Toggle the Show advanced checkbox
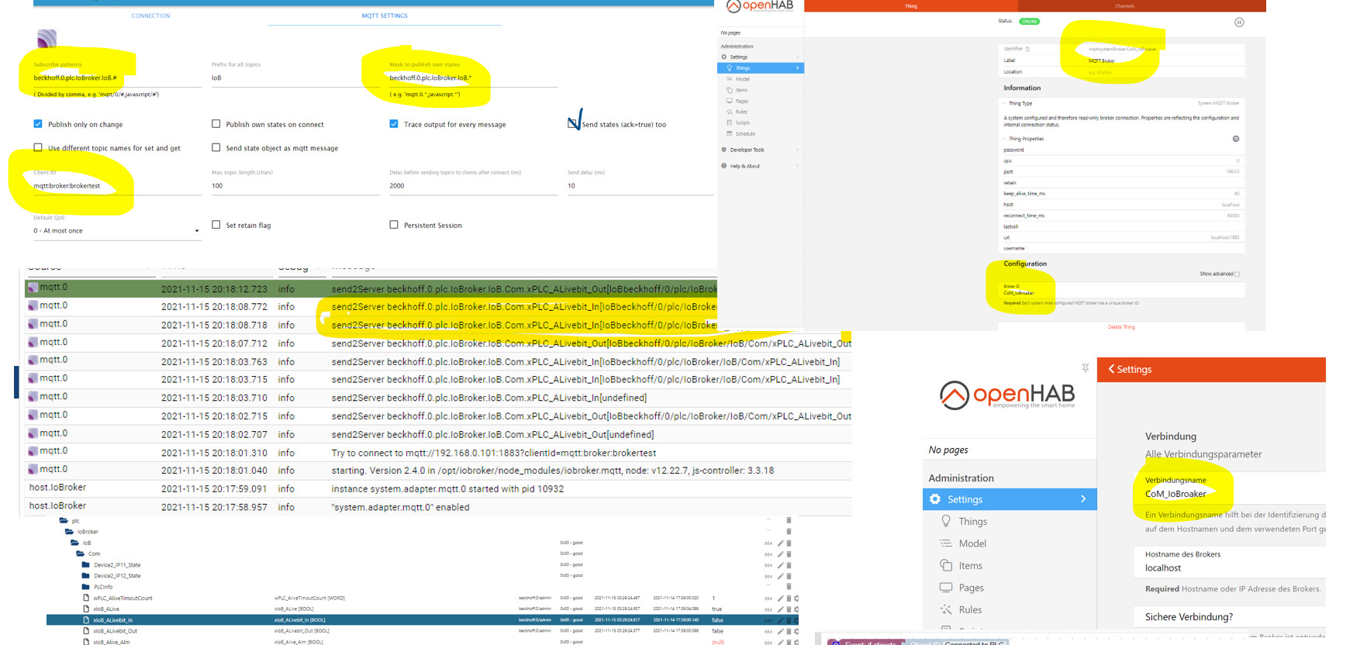The height and width of the screenshot is (645, 1367). click(x=1237, y=274)
